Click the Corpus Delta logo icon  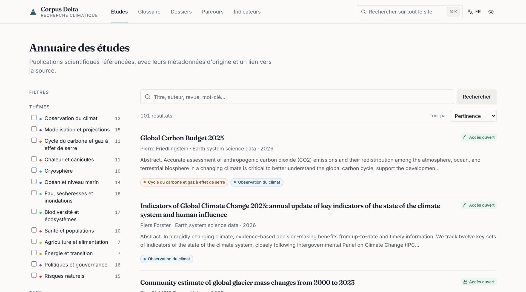(x=33, y=12)
